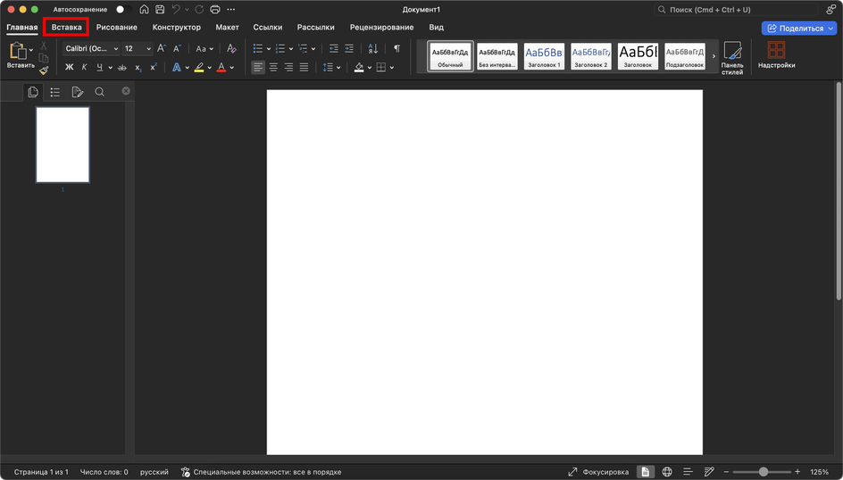Open the Рисование tab
Image resolution: width=843 pixels, height=480 pixels.
tap(117, 27)
